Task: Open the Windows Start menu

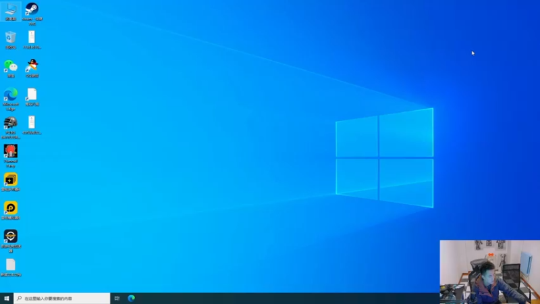Action: 7,298
